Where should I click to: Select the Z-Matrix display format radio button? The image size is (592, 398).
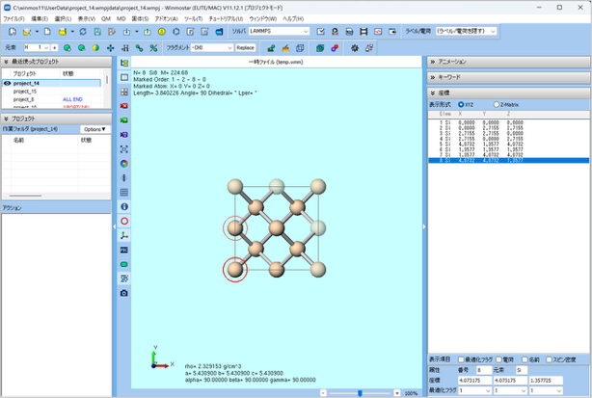click(x=498, y=104)
